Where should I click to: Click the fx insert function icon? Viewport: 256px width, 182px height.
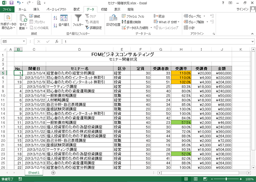(57, 41)
